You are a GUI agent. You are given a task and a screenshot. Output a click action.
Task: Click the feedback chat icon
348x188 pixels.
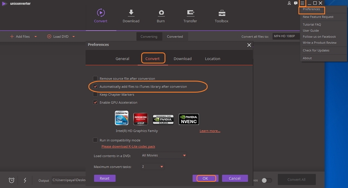pos(296,3)
